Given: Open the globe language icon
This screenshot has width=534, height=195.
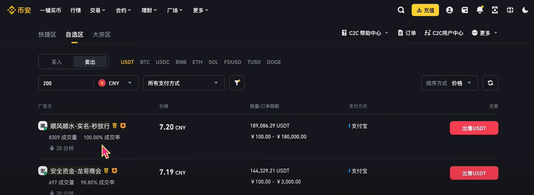Looking at the screenshot, I should click(x=510, y=10).
